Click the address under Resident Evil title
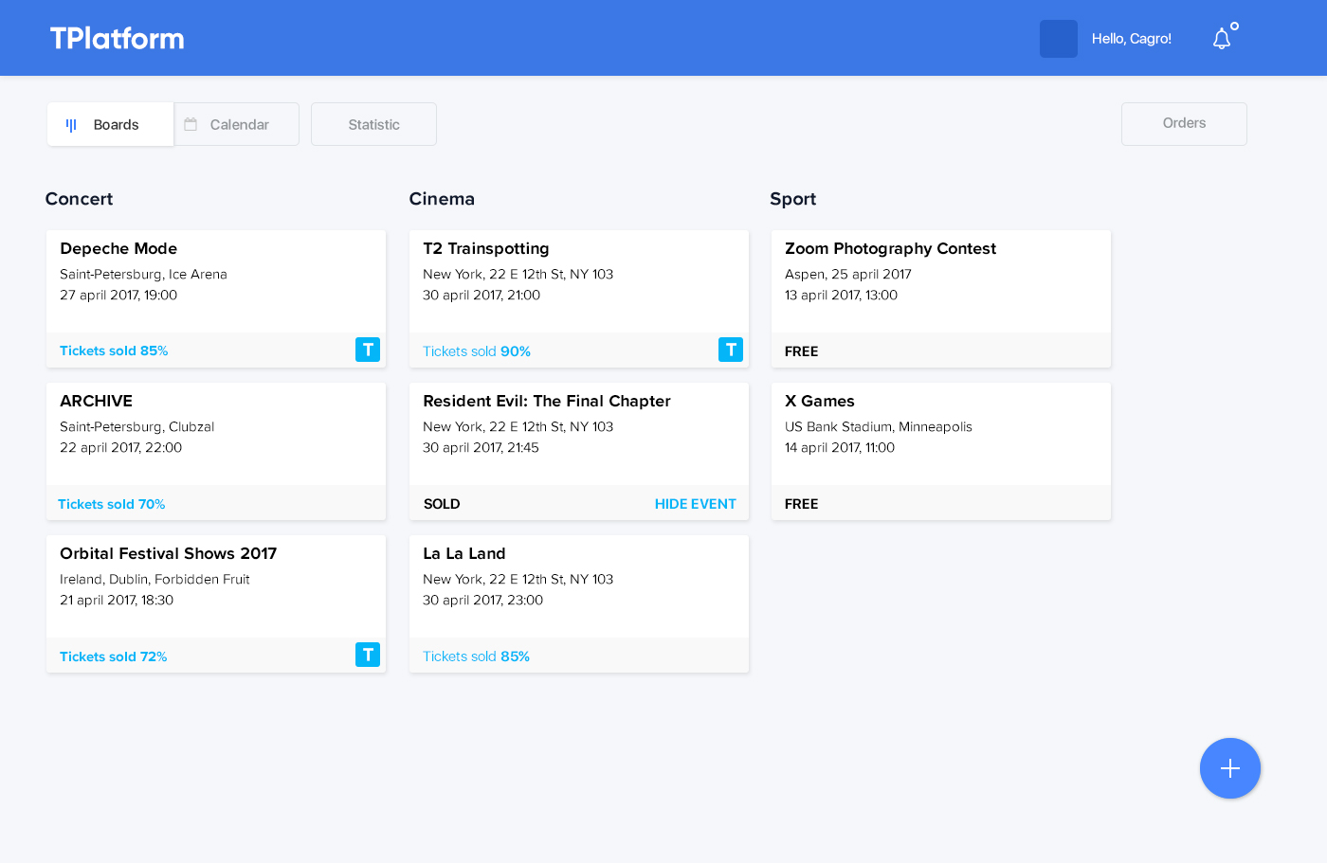1327x863 pixels. [518, 427]
